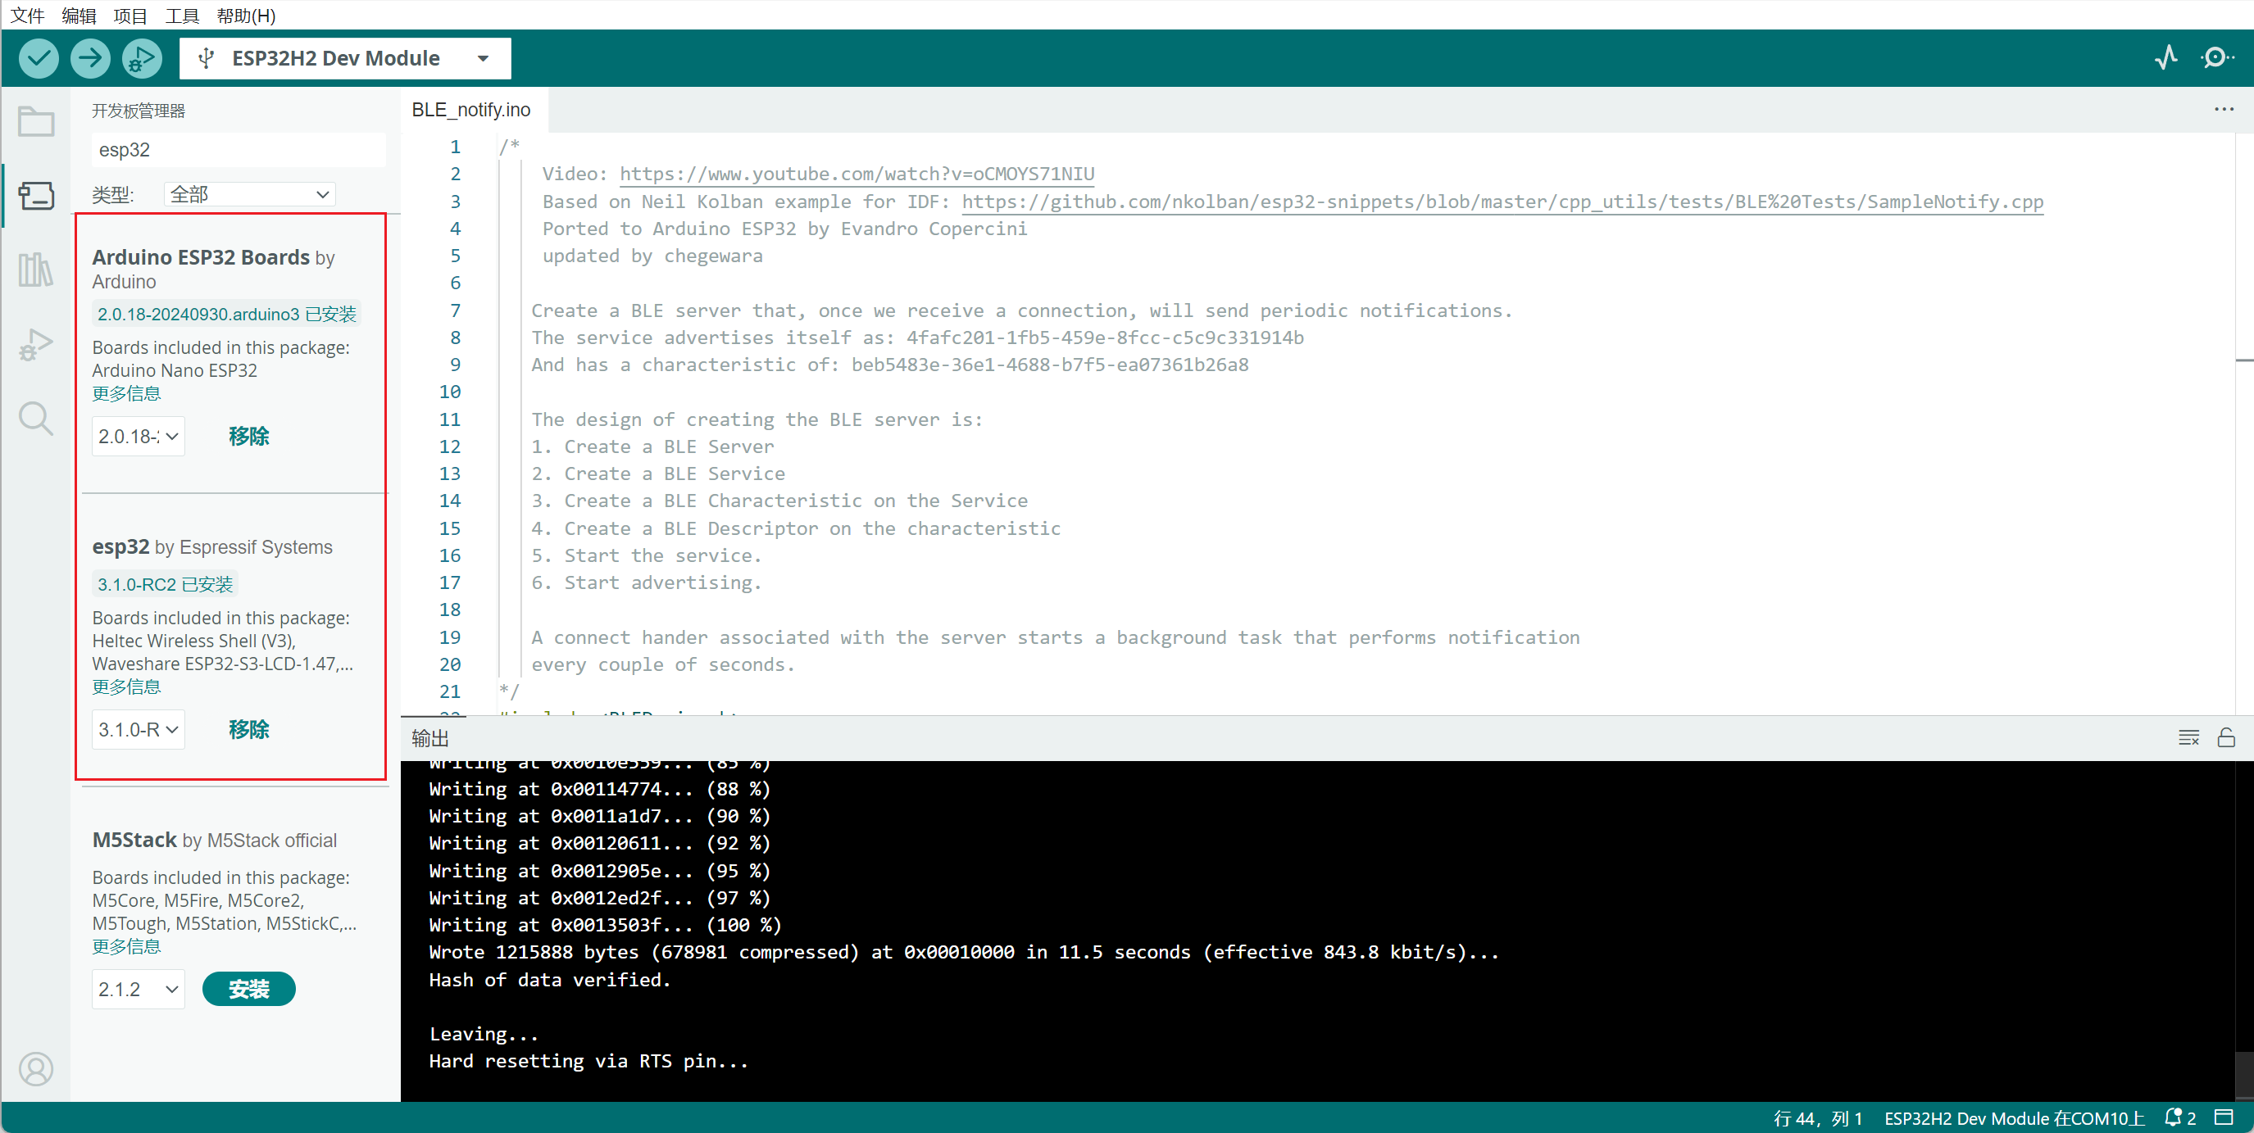The height and width of the screenshot is (1133, 2254).
Task: Click the Upload arrow button
Action: [x=90, y=59]
